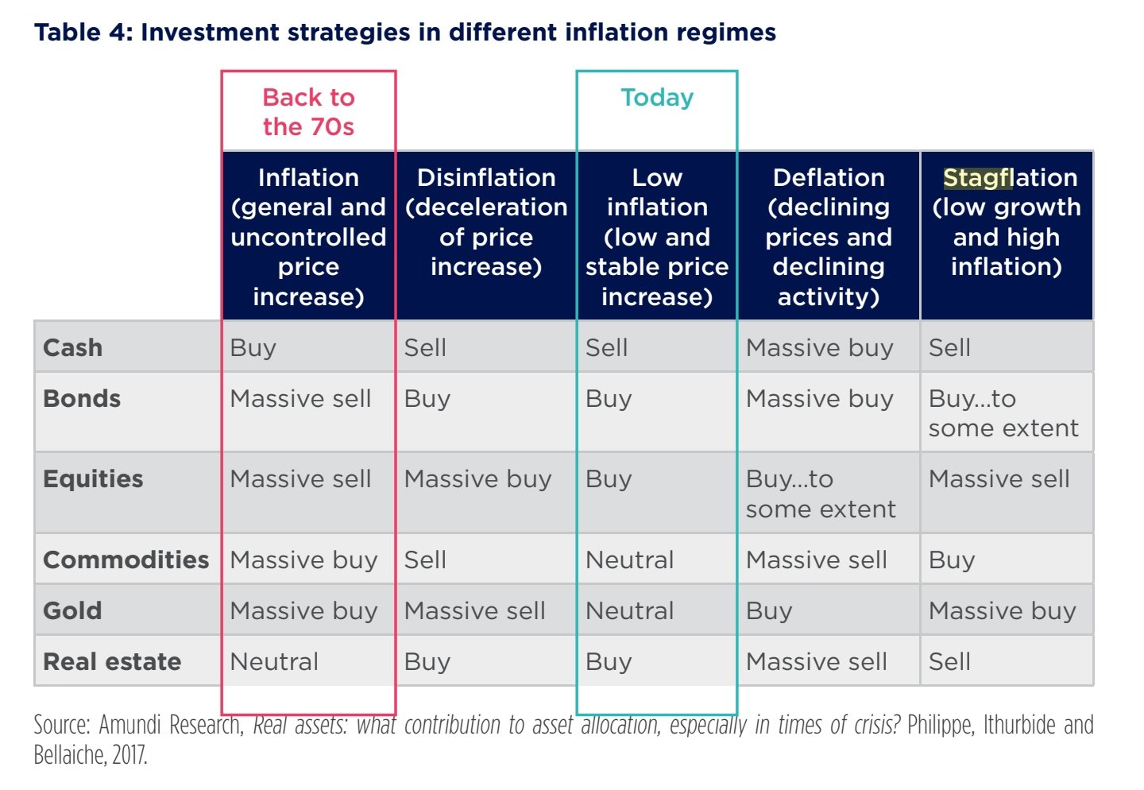The width and height of the screenshot is (1144, 790).
Task: Select the Gold row label
Action: coord(72,610)
